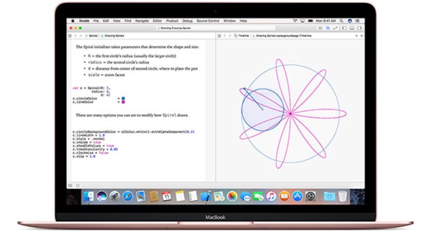Viewport: 443px width, 235px height.
Task: Click the AirPlay display icon
Action: click(303, 21)
